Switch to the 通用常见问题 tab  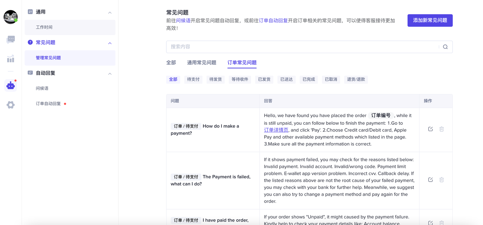(x=202, y=63)
